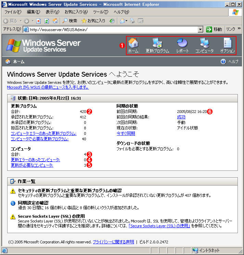Click the 状態 status section header icon
The width and height of the screenshot is (244, 255).
click(x=13, y=98)
